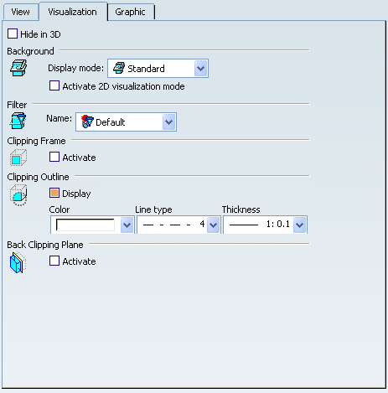Viewport: 388px width, 393px height.
Task: Toggle Activate 2D visualization mode checkbox
Action: 54,85
